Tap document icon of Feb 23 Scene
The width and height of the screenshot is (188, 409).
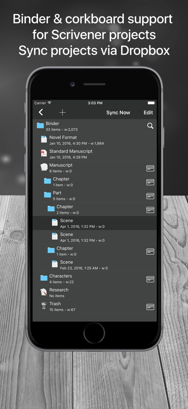tap(55, 264)
